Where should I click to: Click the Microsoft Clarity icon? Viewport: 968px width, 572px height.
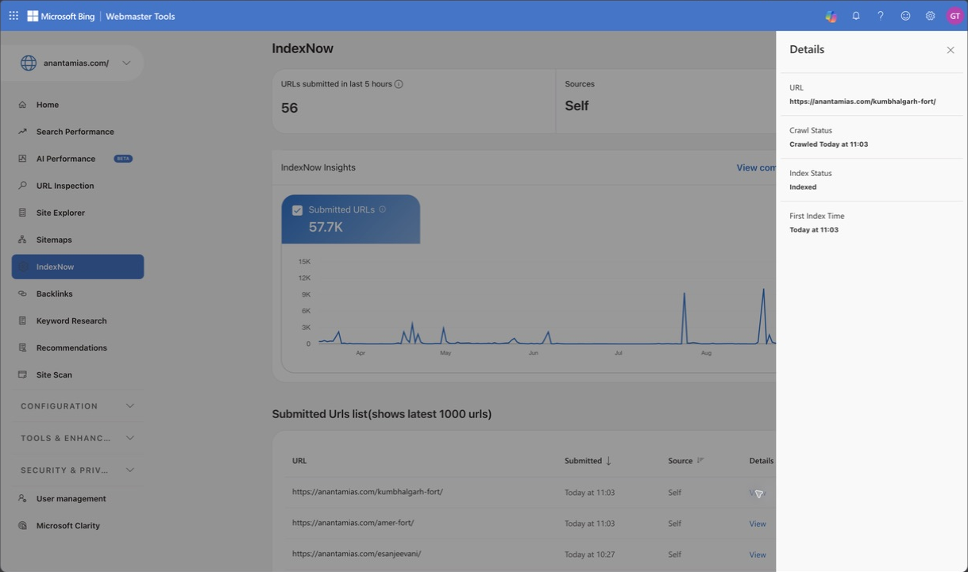pyautogui.click(x=22, y=525)
